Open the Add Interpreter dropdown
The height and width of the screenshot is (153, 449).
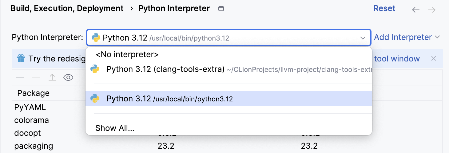pyautogui.click(x=407, y=37)
